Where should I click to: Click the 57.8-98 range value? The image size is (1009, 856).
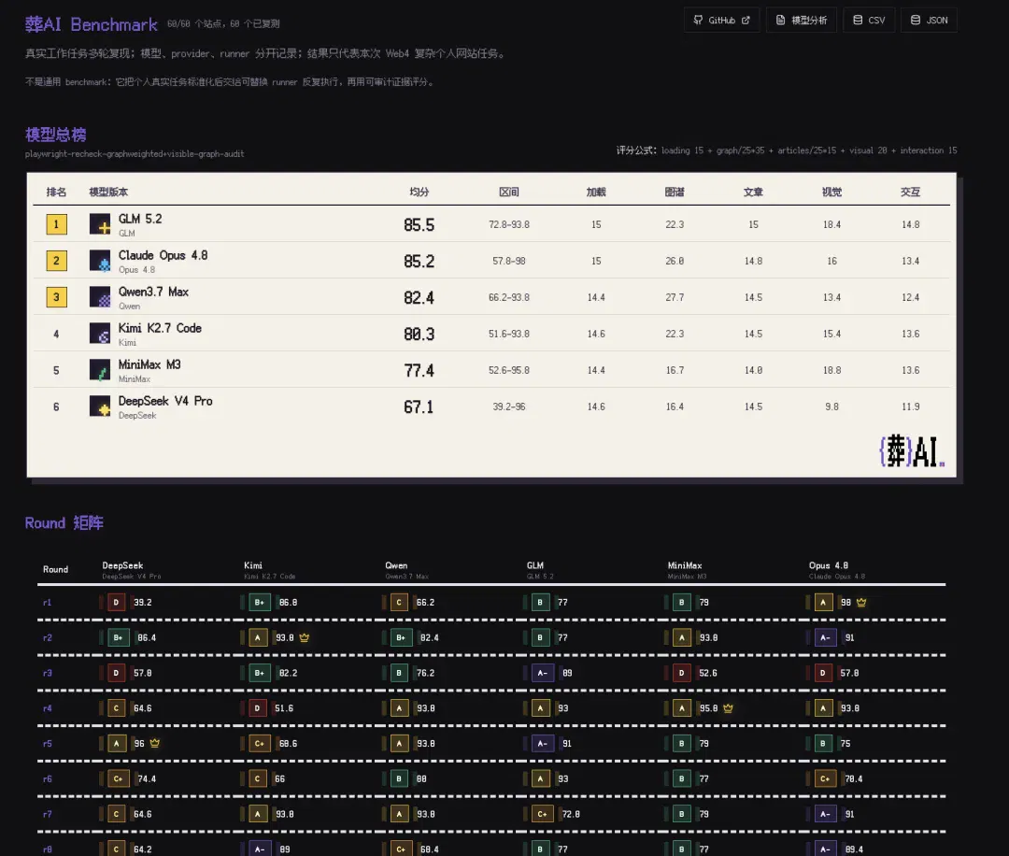[x=509, y=261]
